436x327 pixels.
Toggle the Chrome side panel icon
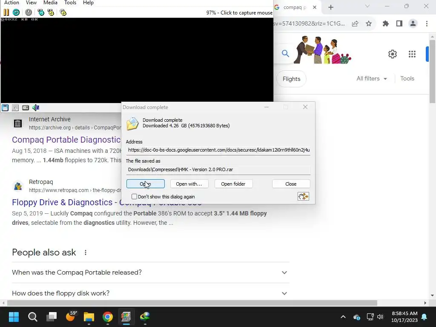(x=399, y=24)
